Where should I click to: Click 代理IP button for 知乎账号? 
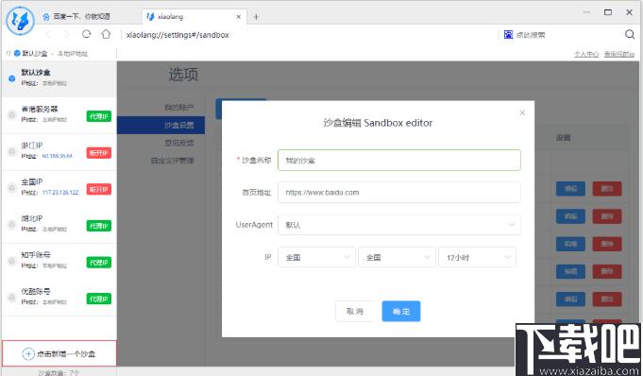click(99, 263)
